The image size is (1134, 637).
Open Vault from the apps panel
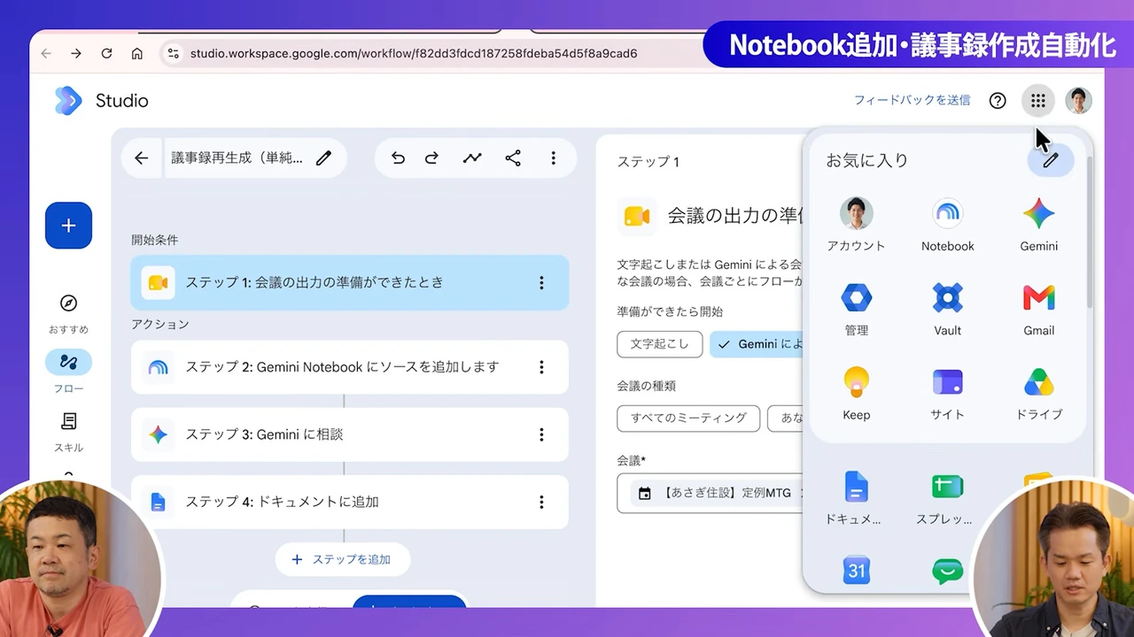tap(947, 309)
